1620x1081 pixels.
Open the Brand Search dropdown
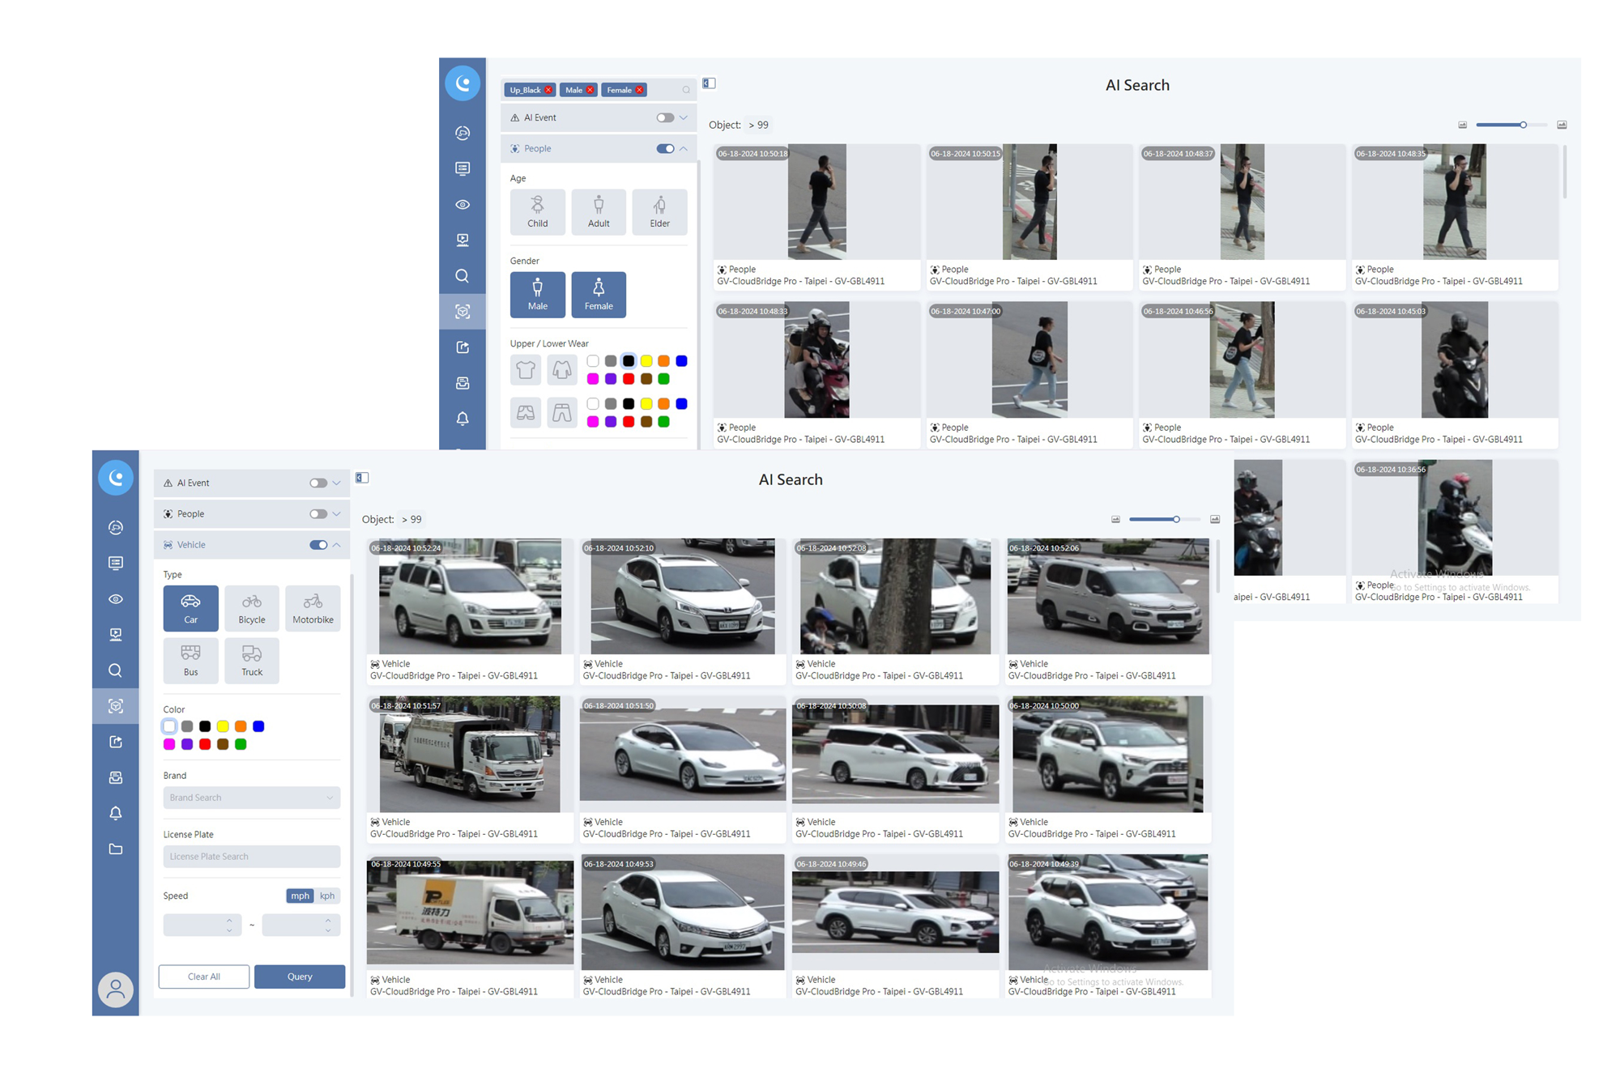251,798
